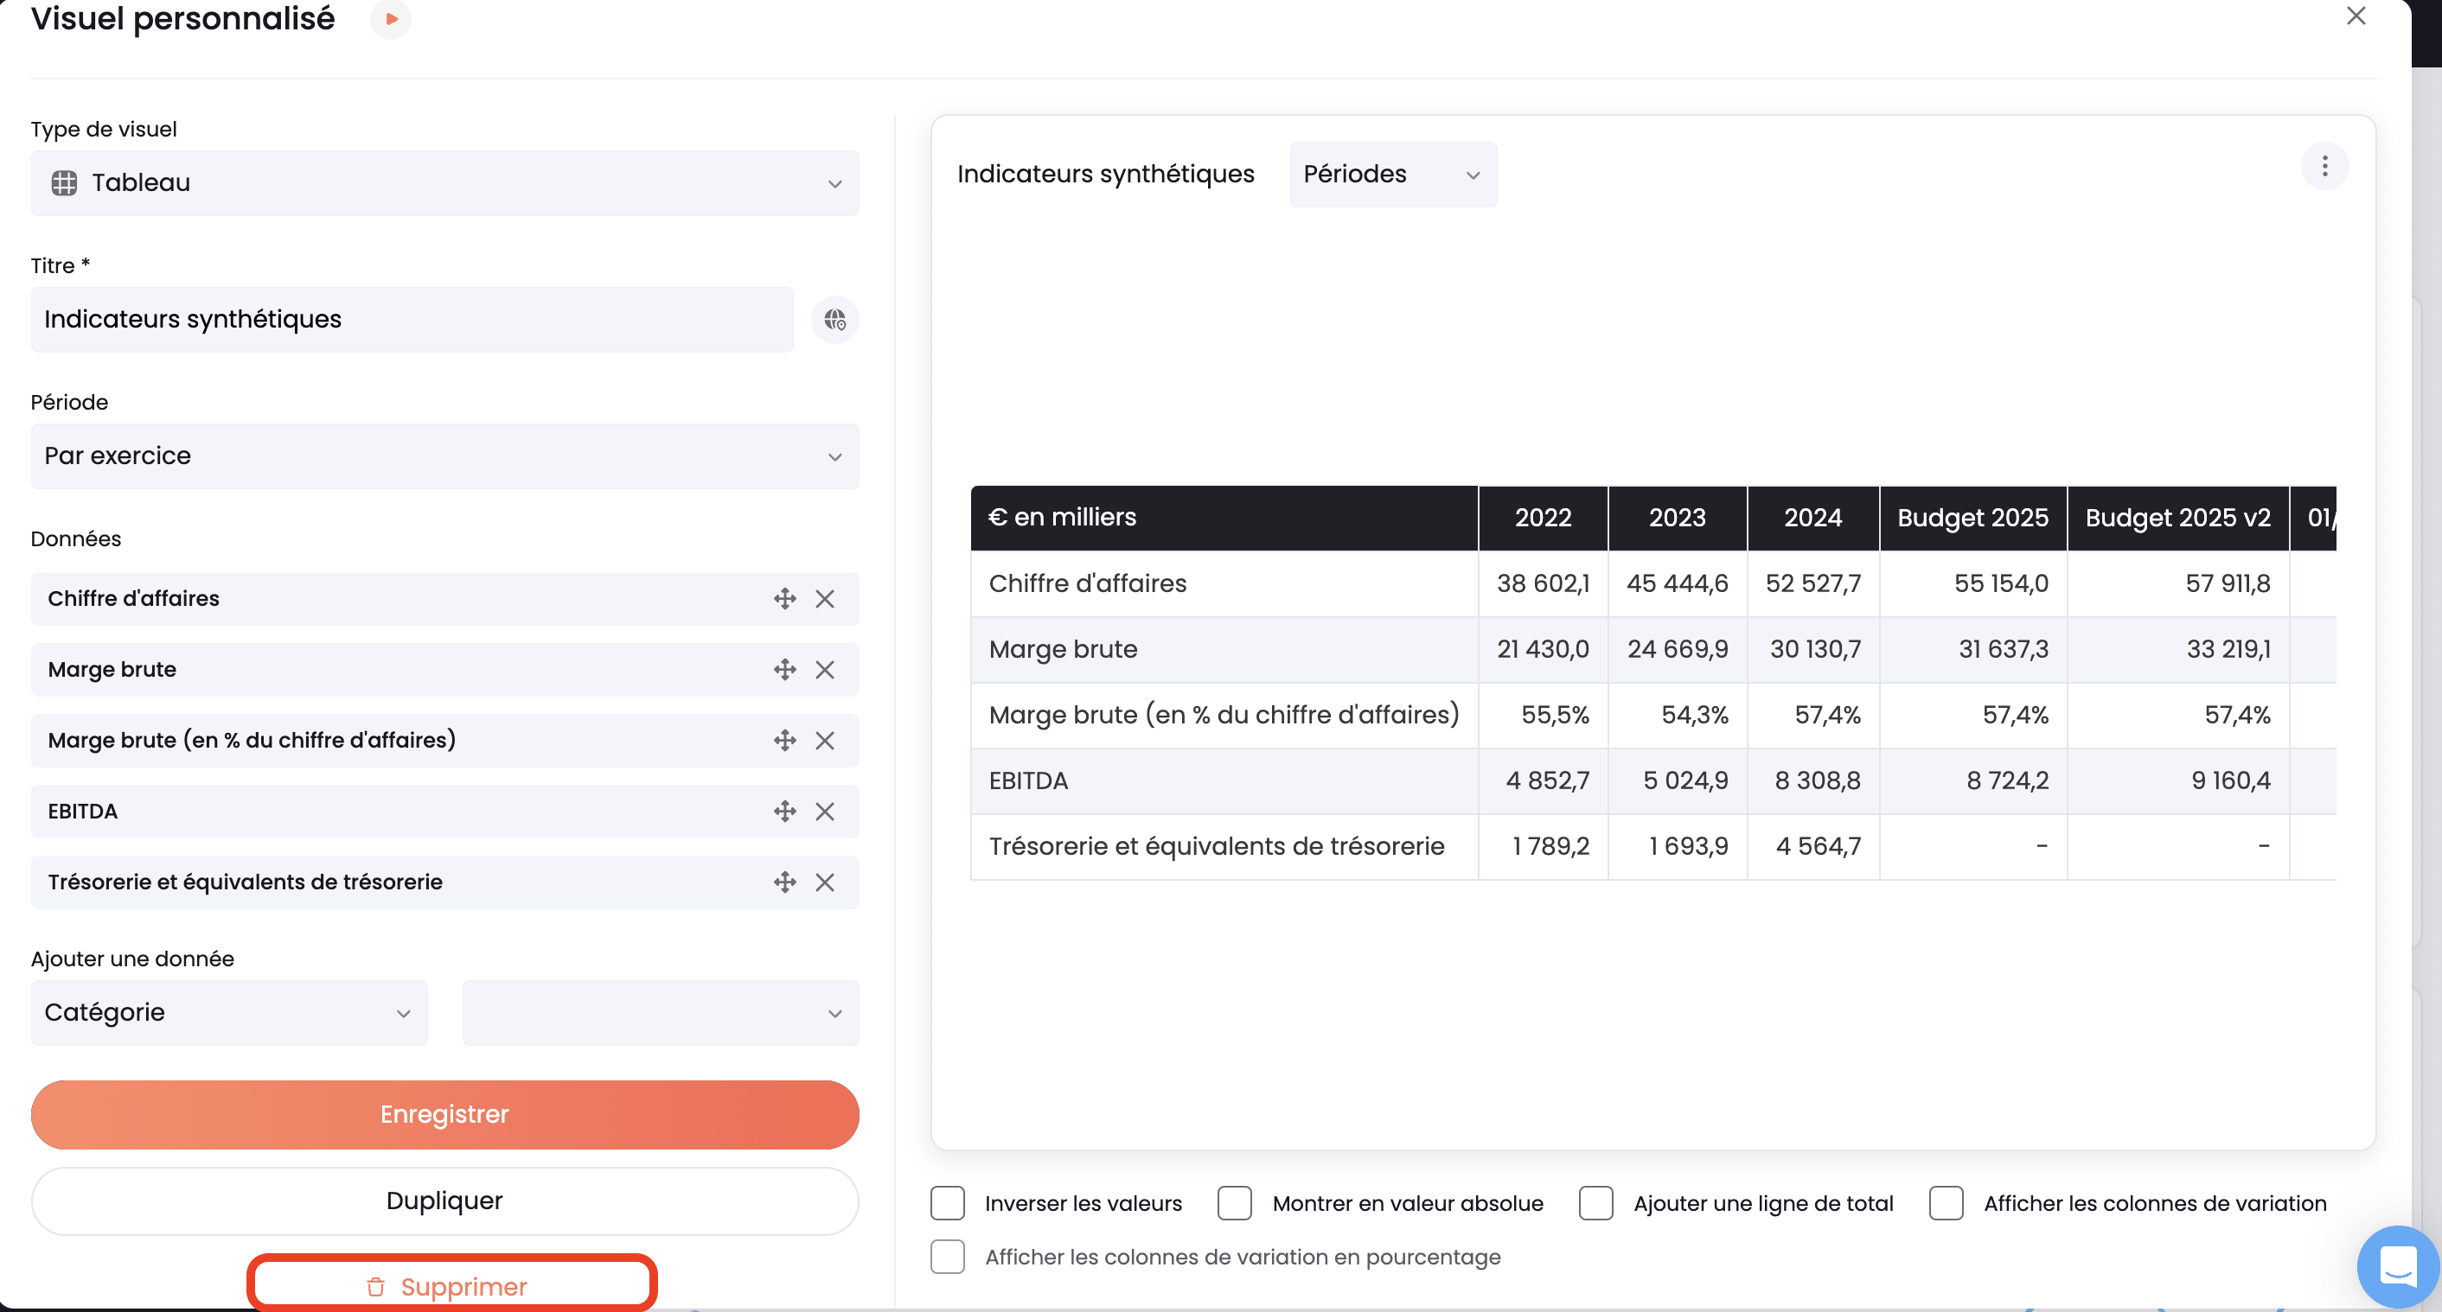The width and height of the screenshot is (2442, 1312).
Task: Open the Périodes dropdown in the preview
Action: [x=1392, y=175]
